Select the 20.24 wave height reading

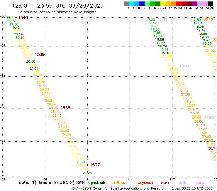(x=163, y=46)
